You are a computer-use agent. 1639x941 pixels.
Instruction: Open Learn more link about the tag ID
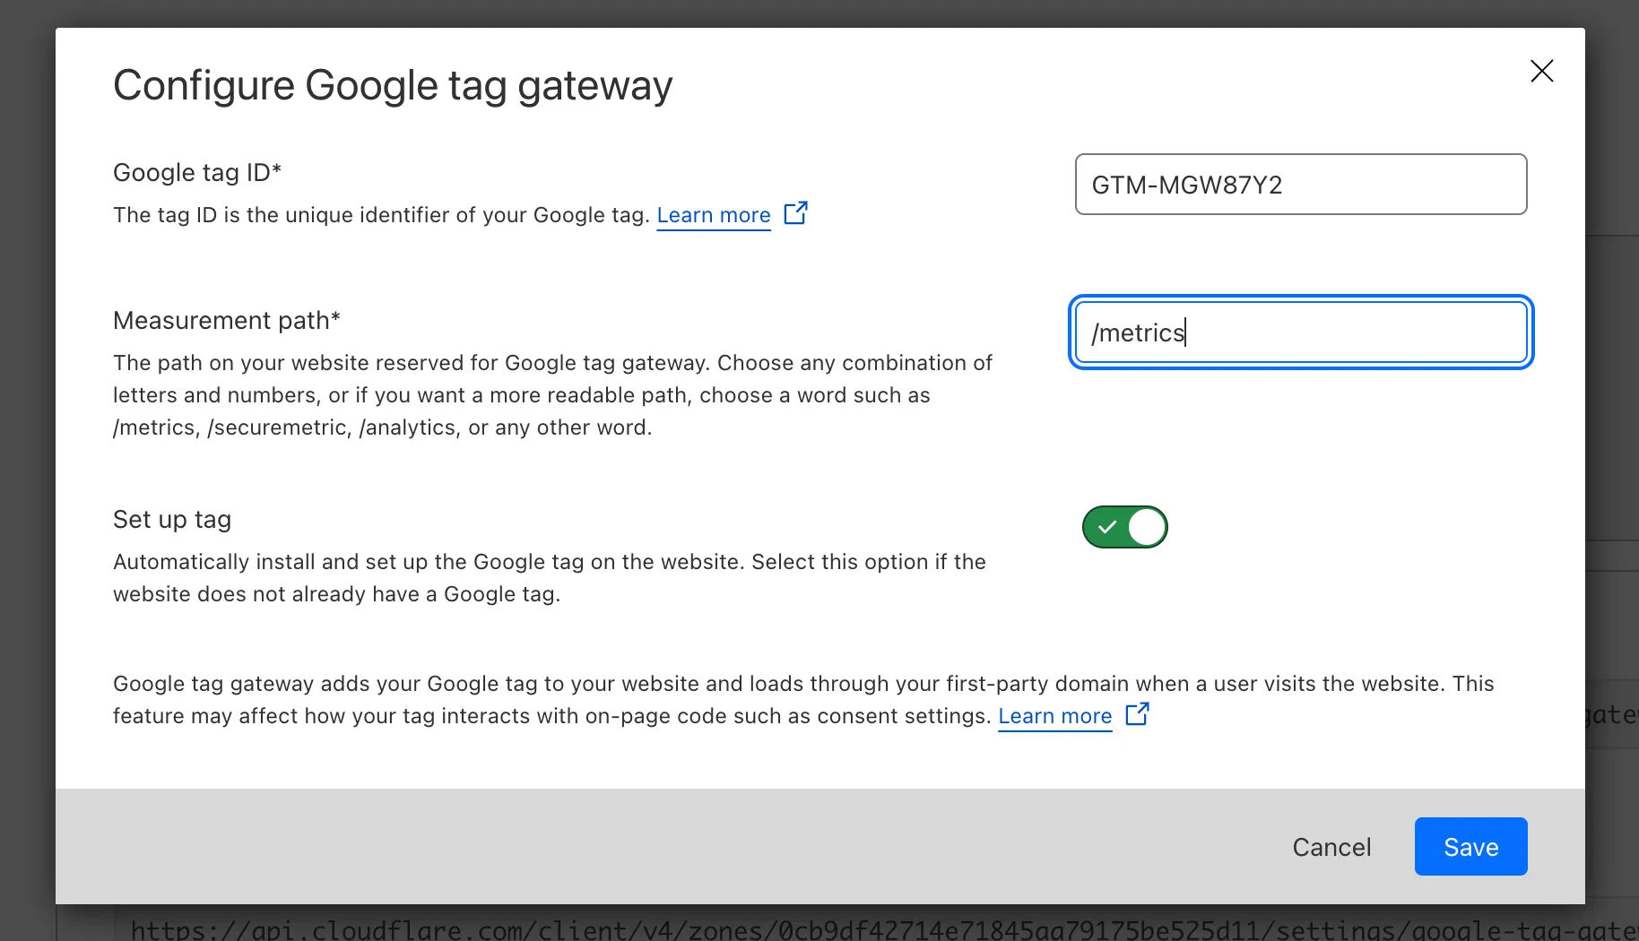pos(714,215)
